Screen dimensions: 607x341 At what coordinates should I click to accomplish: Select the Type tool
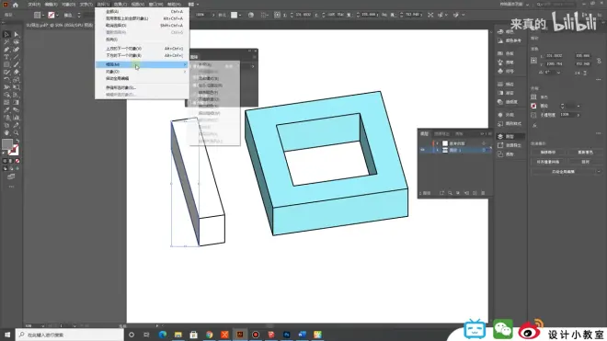click(x=6, y=57)
